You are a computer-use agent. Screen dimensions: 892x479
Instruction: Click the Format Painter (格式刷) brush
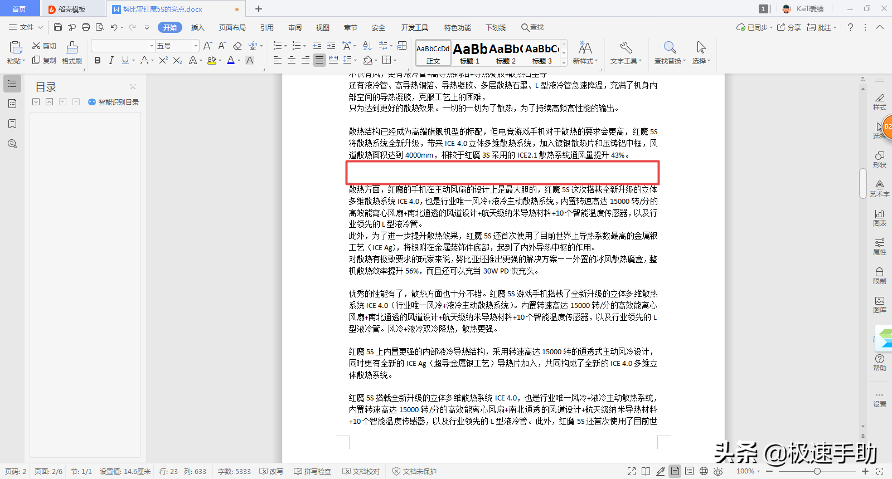pyautogui.click(x=72, y=53)
